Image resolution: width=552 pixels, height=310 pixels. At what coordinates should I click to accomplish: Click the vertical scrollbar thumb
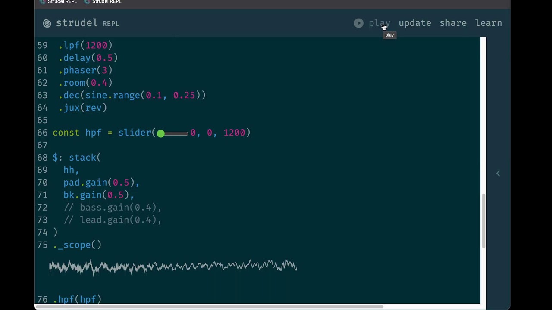[483, 220]
